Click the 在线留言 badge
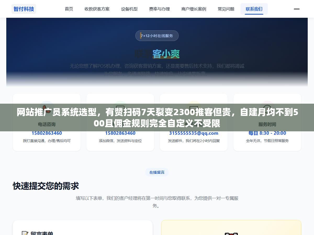This screenshot has height=235, width=314. coord(157,172)
